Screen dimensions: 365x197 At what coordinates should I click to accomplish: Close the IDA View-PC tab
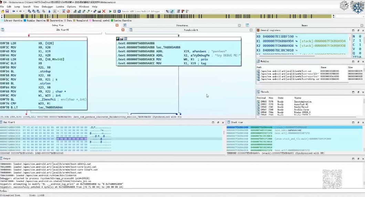click(123, 30)
